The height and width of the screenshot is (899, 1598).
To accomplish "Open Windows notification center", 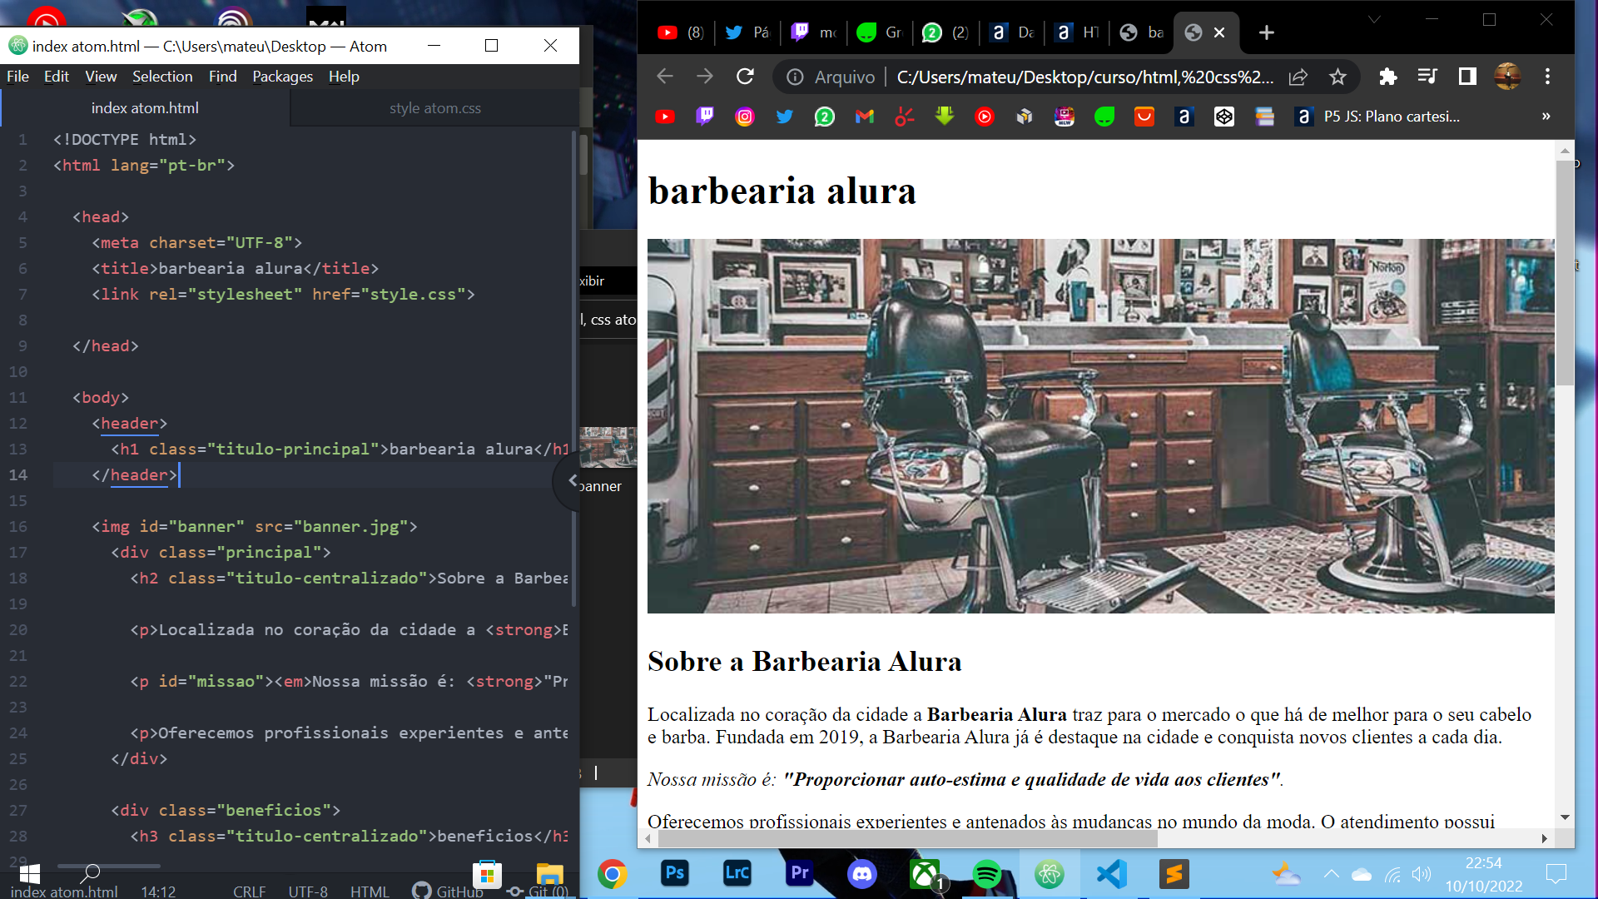I will click(1556, 874).
